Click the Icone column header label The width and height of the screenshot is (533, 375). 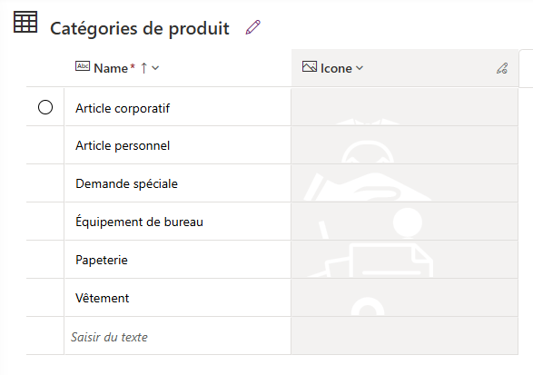coord(336,68)
